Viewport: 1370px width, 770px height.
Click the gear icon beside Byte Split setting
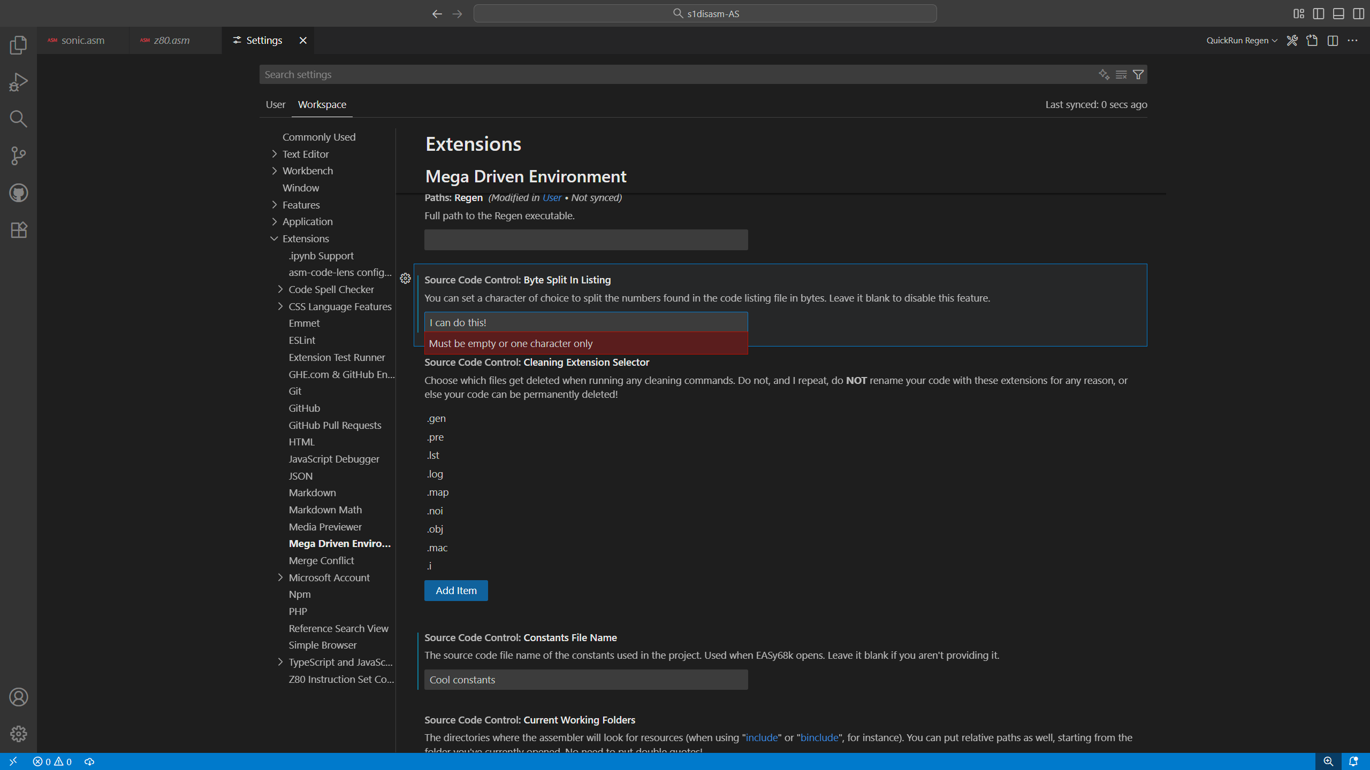point(405,279)
